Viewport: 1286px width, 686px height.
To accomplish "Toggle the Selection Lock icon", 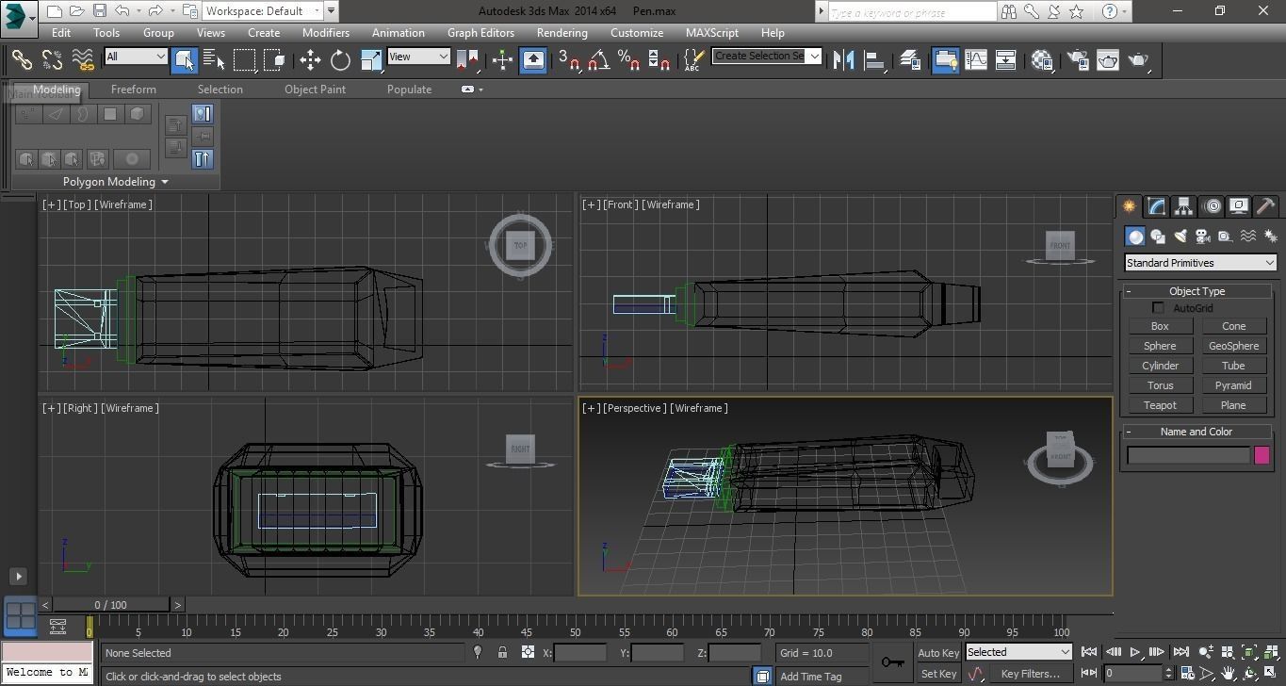I will click(x=502, y=652).
